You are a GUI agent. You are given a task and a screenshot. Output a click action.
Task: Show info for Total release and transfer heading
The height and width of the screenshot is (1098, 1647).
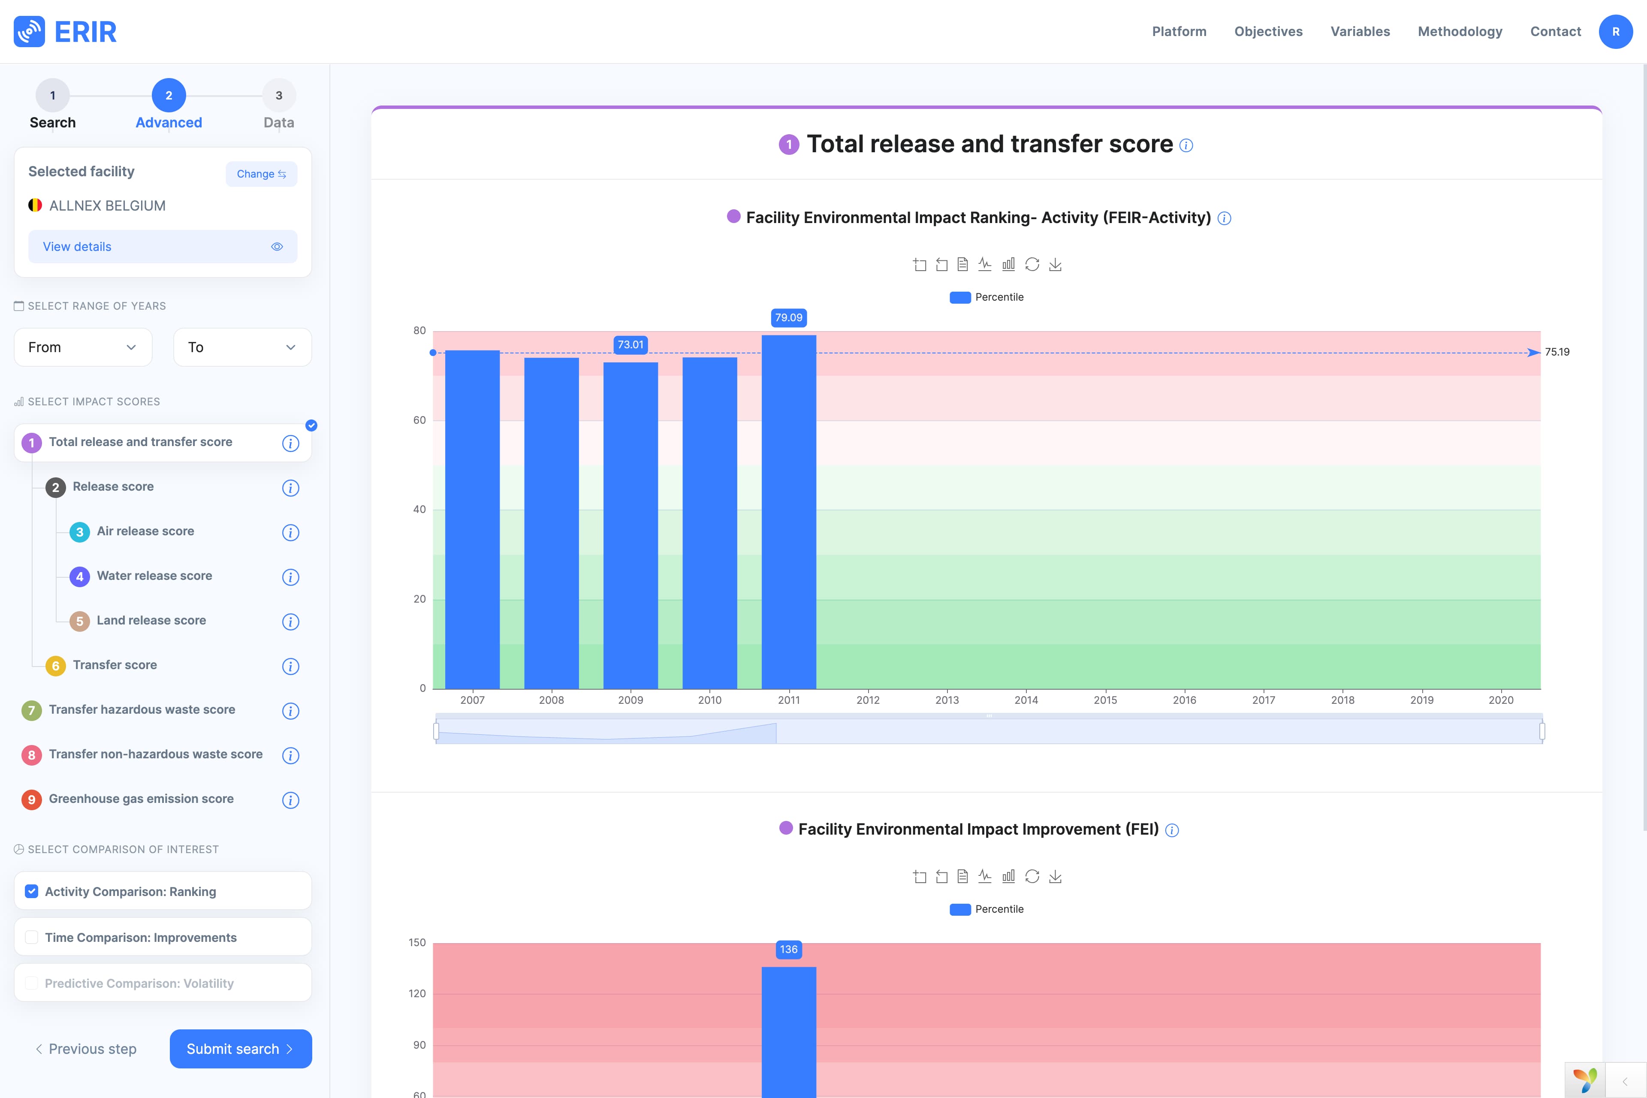1186,146
